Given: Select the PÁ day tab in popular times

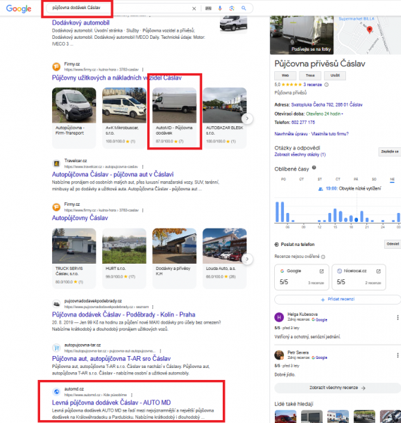Looking at the screenshot, I should 356,179.
